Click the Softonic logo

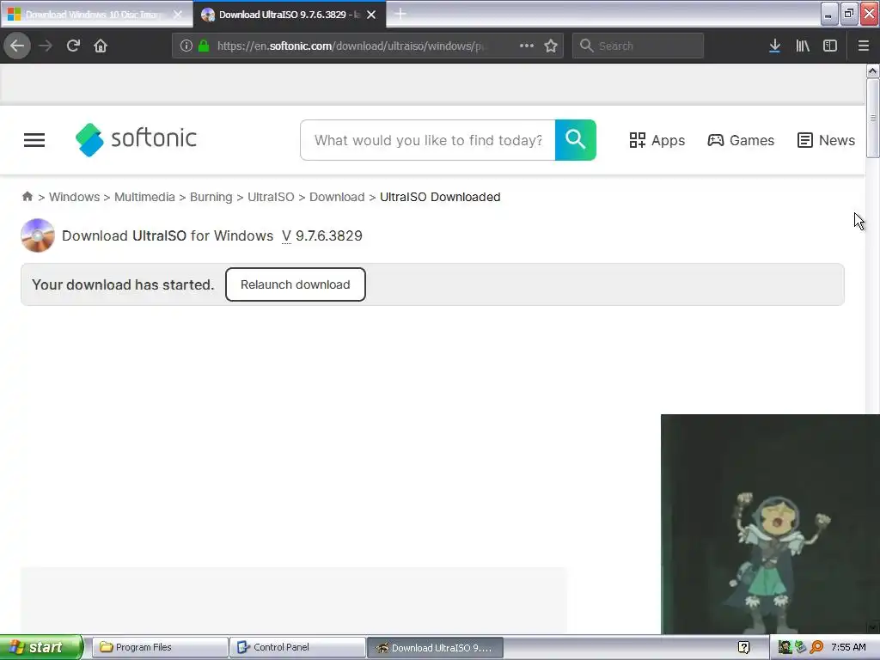click(136, 139)
